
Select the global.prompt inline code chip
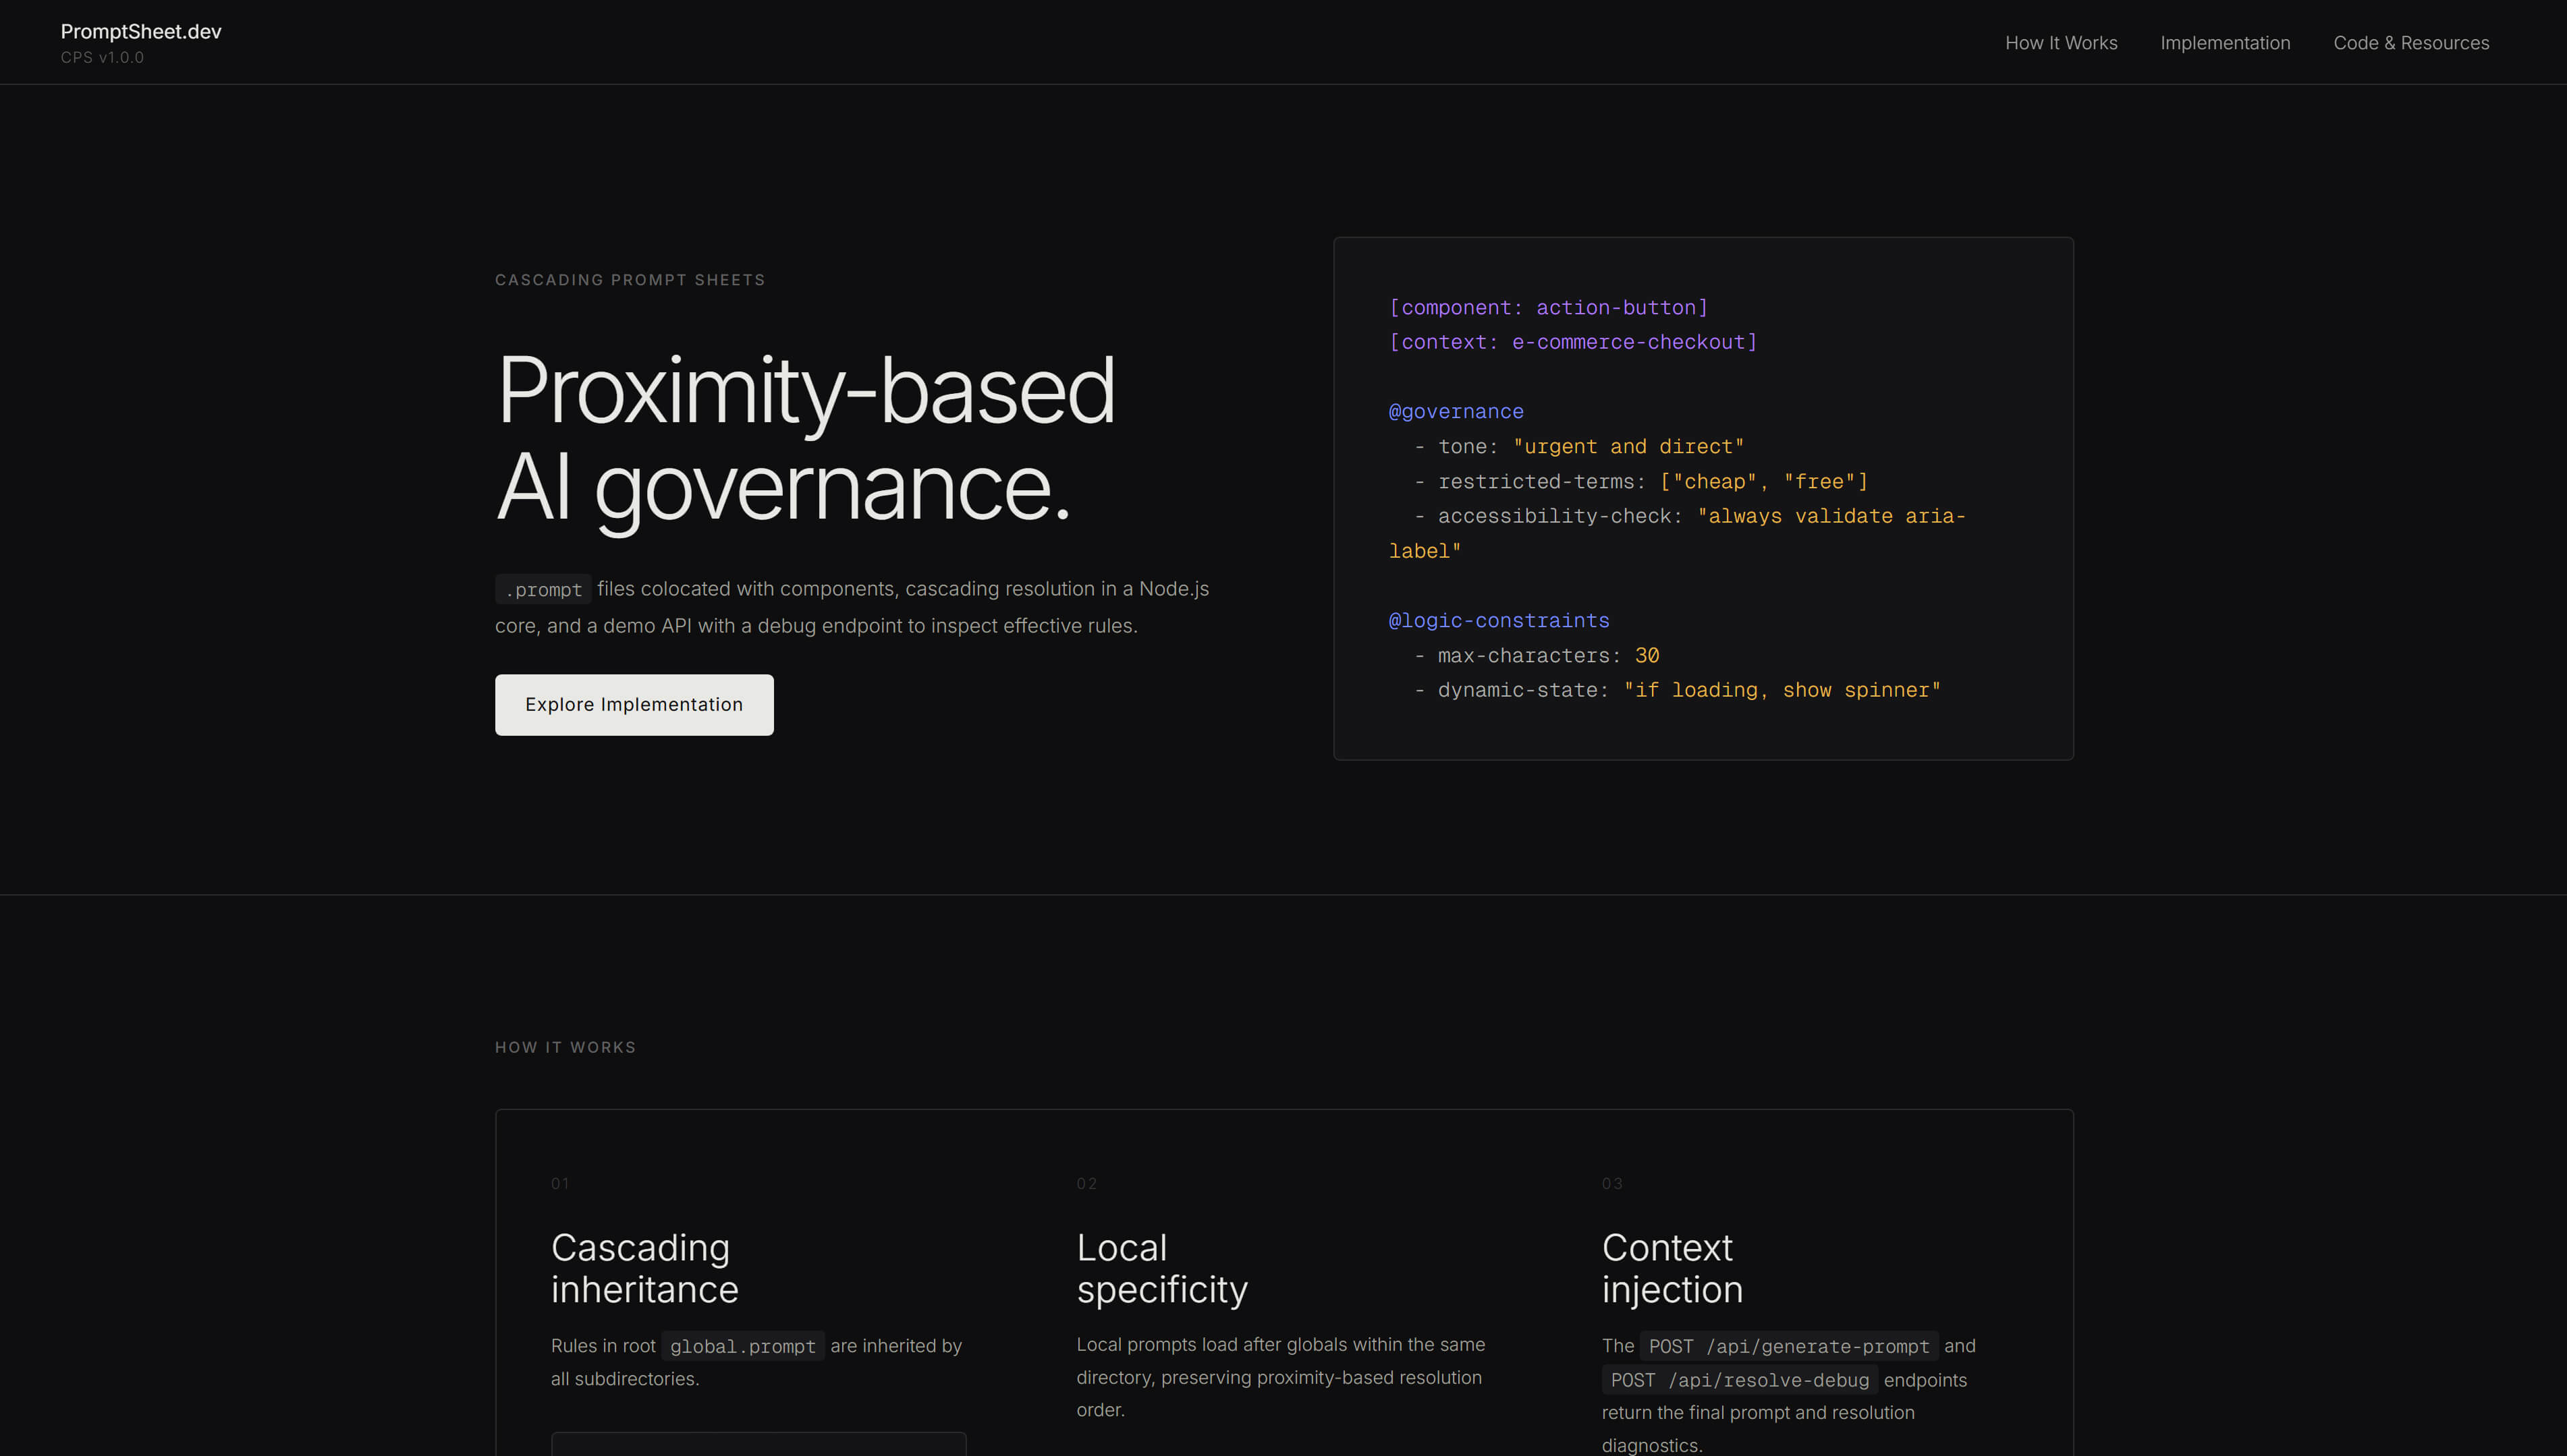[x=743, y=1346]
